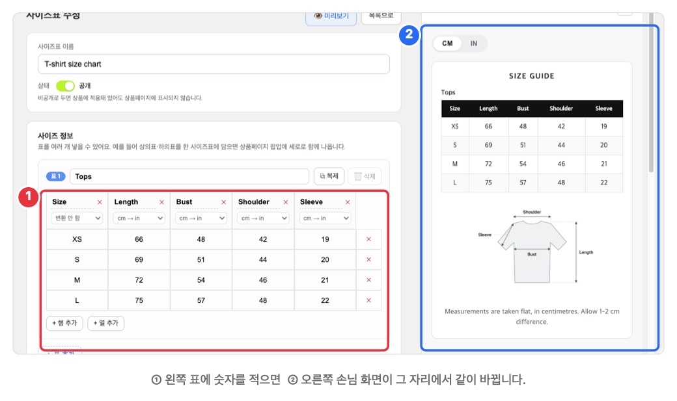677x401 pixels.
Task: Select the XS shoulder cell 42 in editor
Action: click(x=263, y=239)
